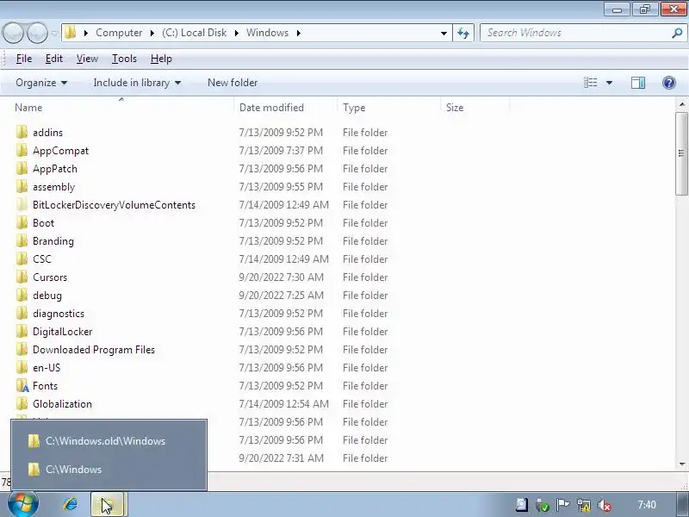Select the AppPatch folder icon
The image size is (689, 517).
[x=22, y=168]
